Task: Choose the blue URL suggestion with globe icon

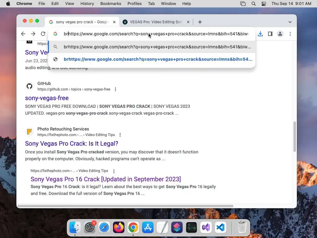Action: [x=152, y=59]
